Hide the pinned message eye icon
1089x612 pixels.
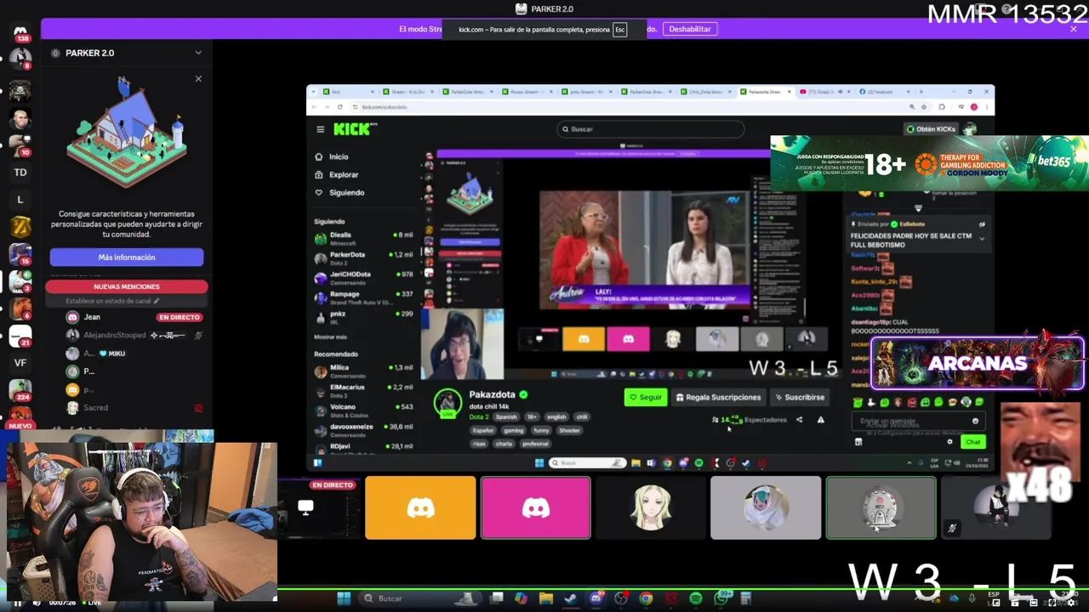click(x=982, y=224)
